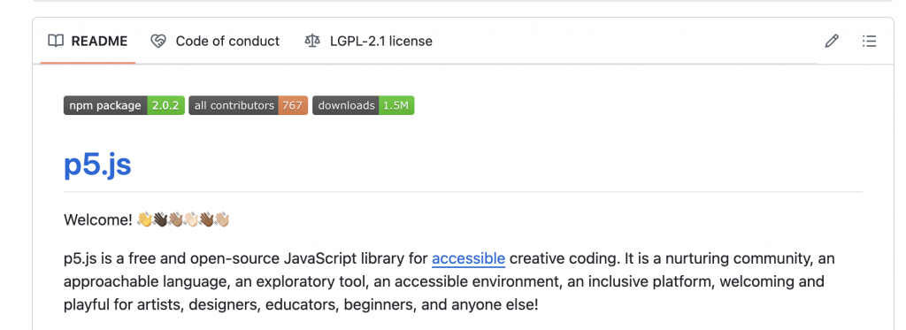Follow the "accessible" hyperlink

tap(469, 259)
